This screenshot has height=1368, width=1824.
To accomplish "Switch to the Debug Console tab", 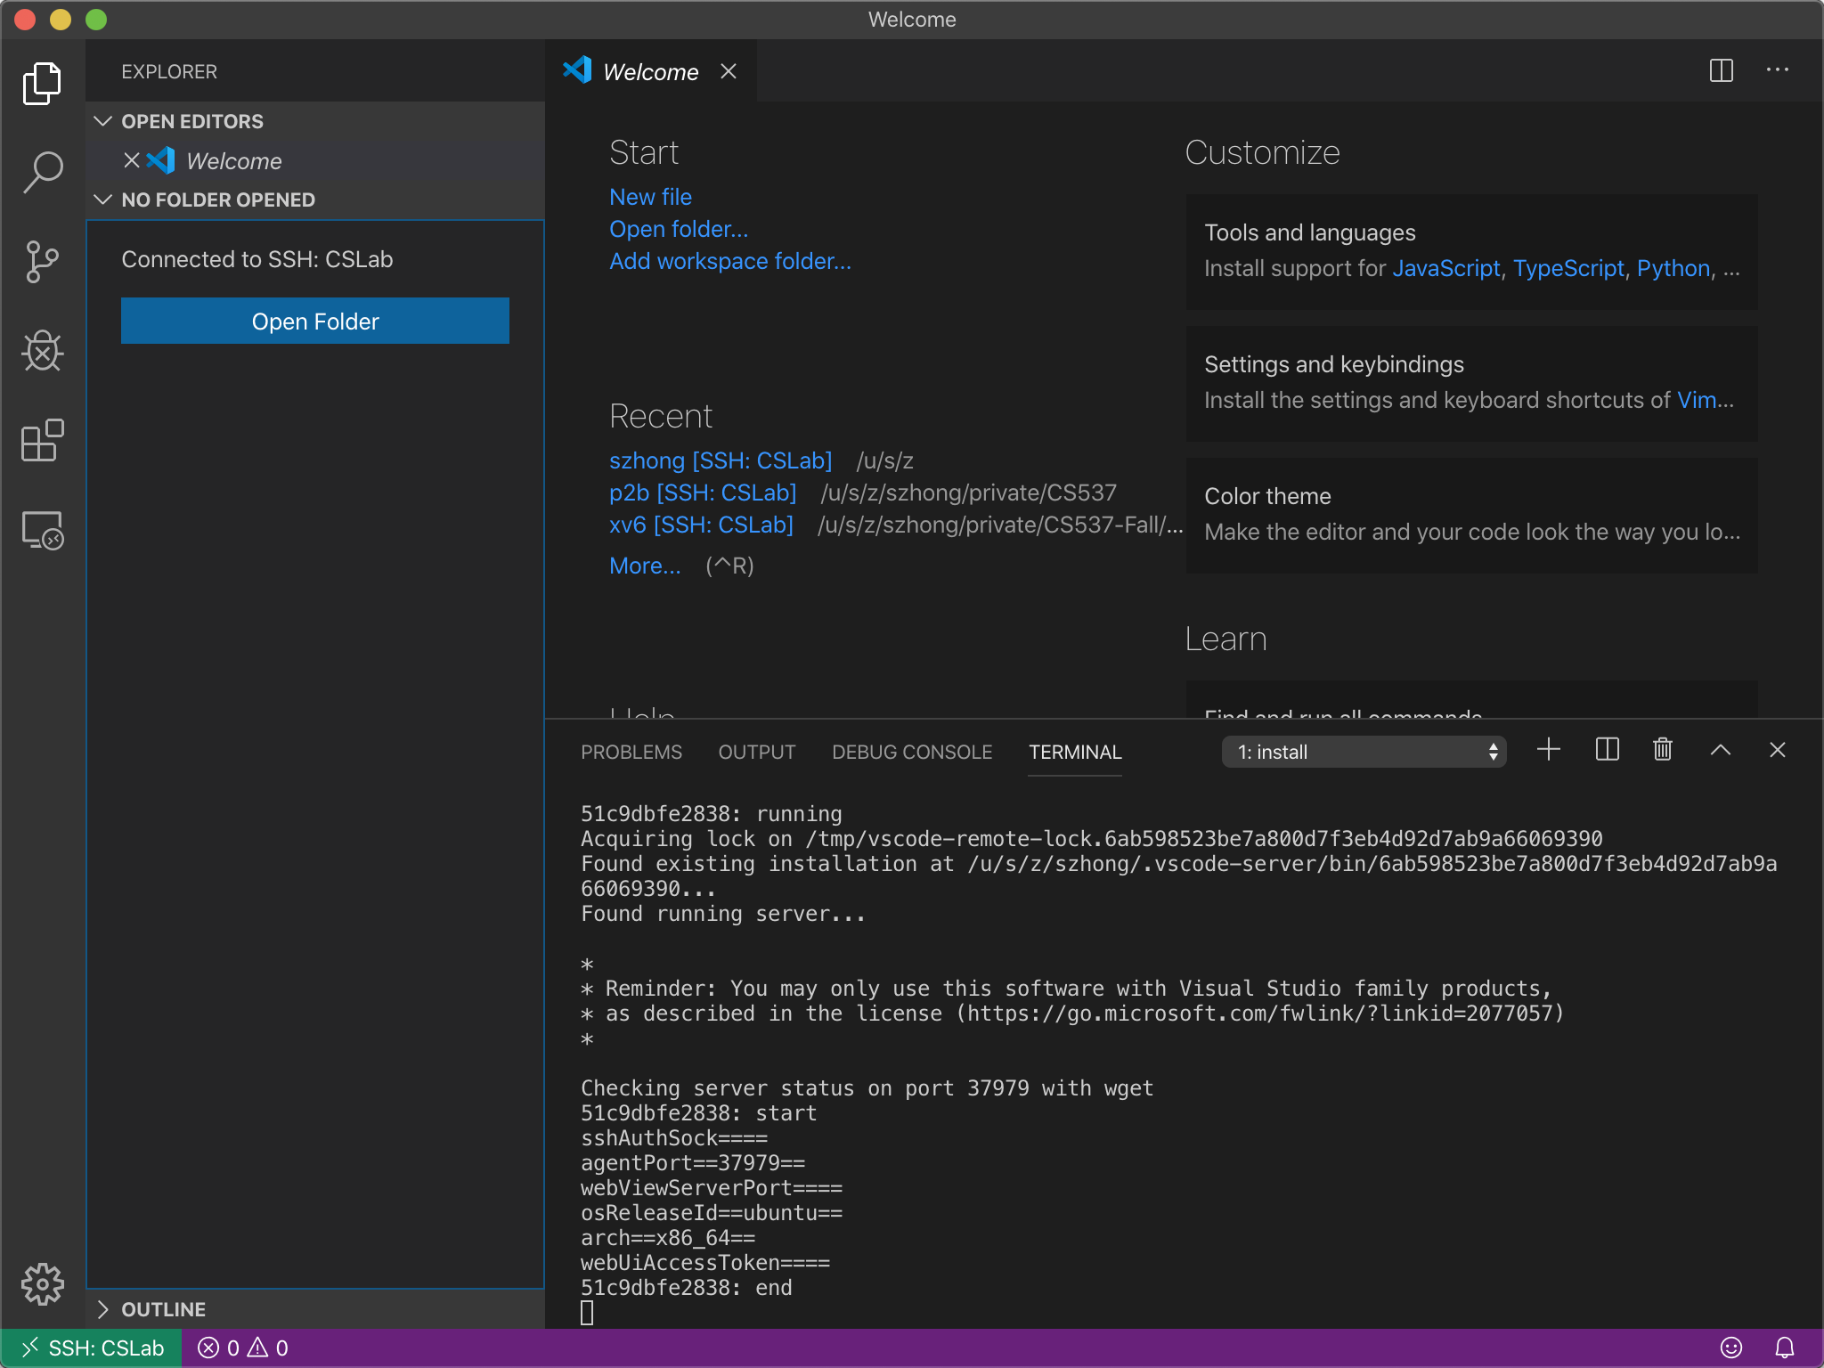I will [911, 752].
